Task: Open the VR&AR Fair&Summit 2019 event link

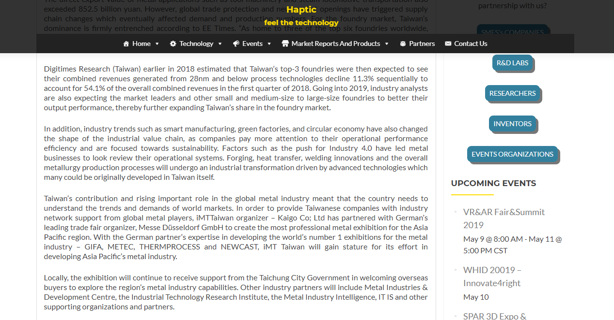Action: 504,218
